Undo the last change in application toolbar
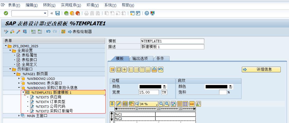This screenshot has height=123, width=289. pos(48,32)
